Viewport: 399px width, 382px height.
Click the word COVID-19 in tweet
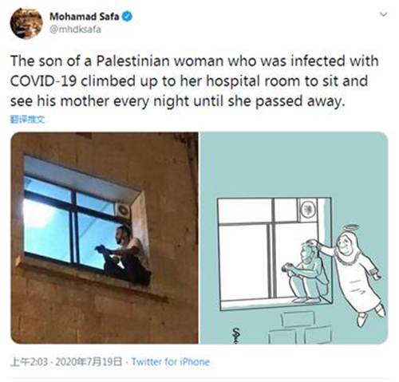click(44, 81)
